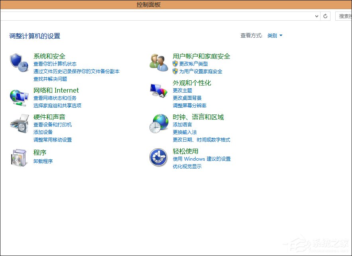Click the UAC shield beside 更改帐户类型
This screenshot has height=256, width=352.
(175, 64)
